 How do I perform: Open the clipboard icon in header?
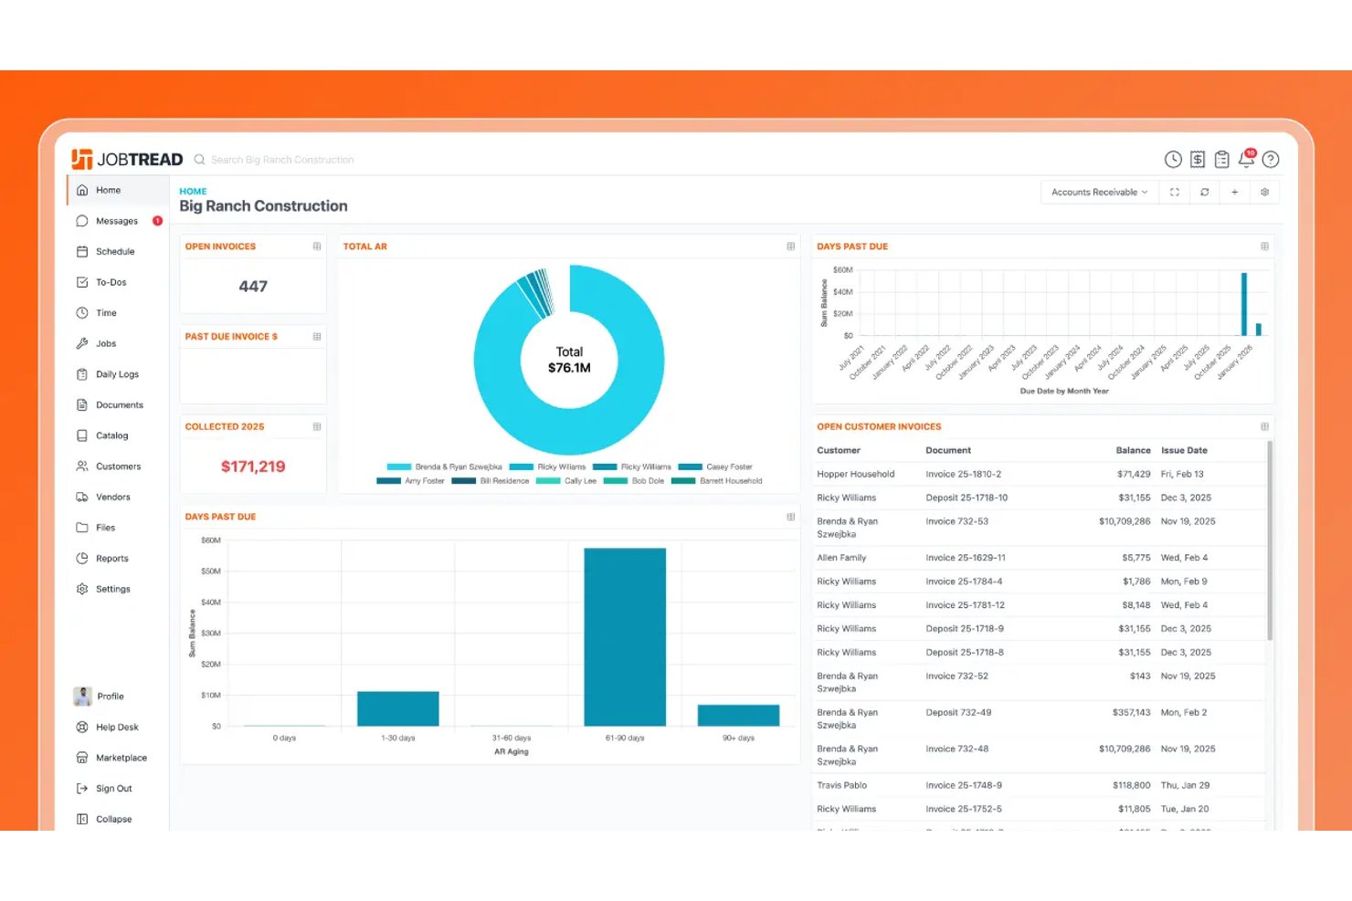(x=1221, y=160)
